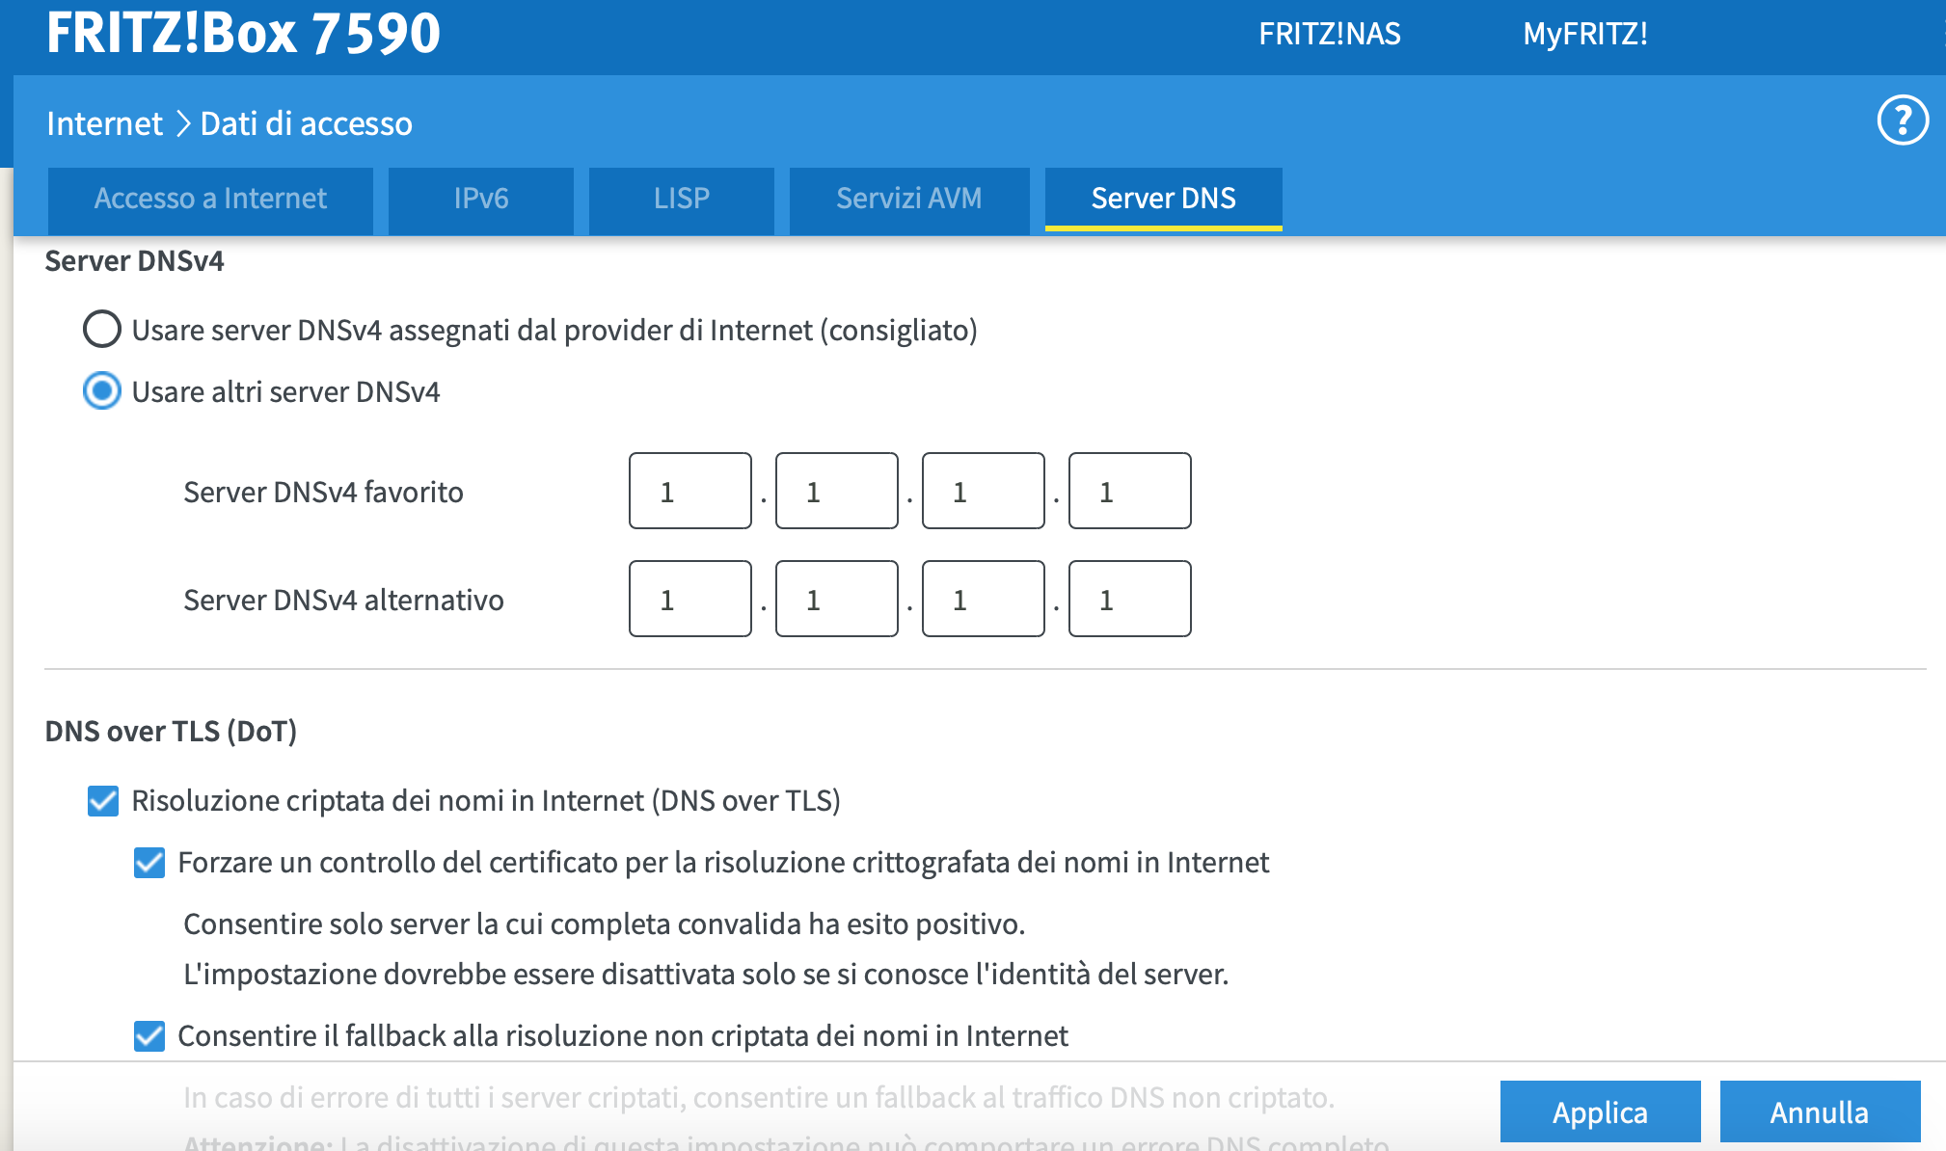Open the IPv6 tab
The height and width of the screenshot is (1151, 1946).
[x=480, y=199]
